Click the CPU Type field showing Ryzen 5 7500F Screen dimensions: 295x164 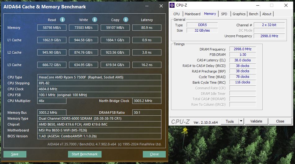pos(99,77)
